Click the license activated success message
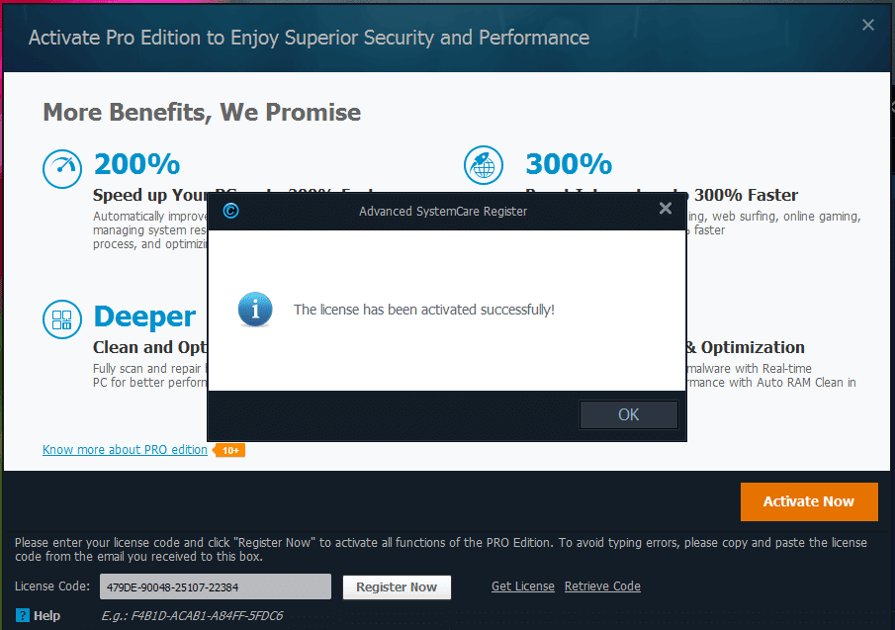 click(x=424, y=310)
